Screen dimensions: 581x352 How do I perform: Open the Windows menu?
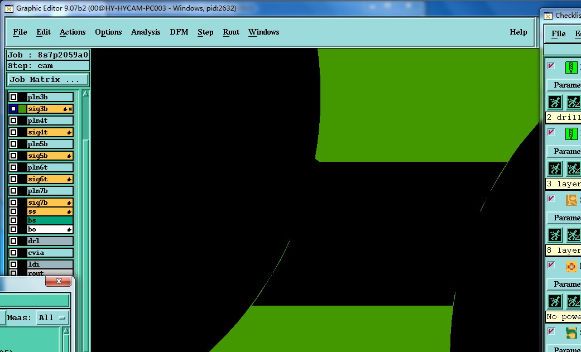point(264,32)
